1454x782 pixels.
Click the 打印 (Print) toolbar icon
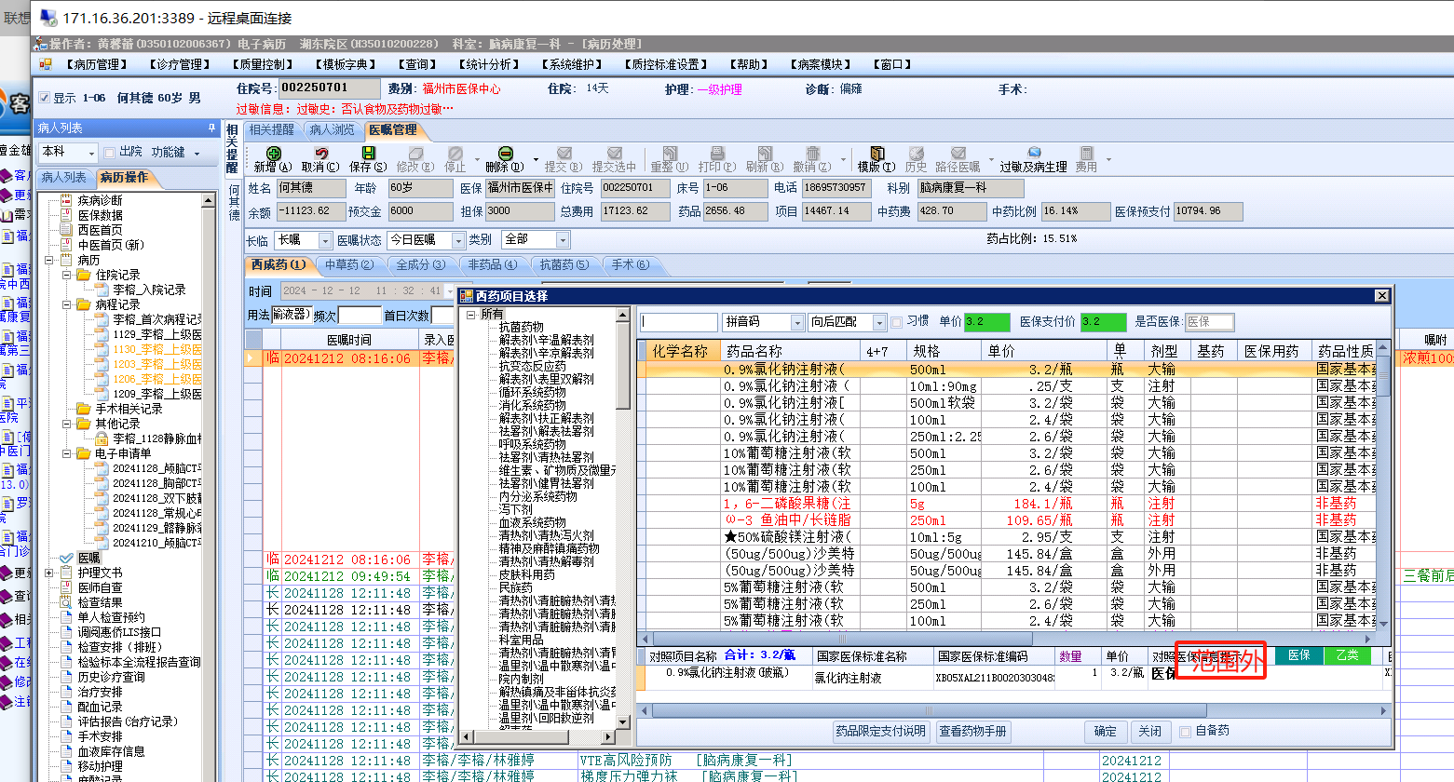pyautogui.click(x=717, y=154)
